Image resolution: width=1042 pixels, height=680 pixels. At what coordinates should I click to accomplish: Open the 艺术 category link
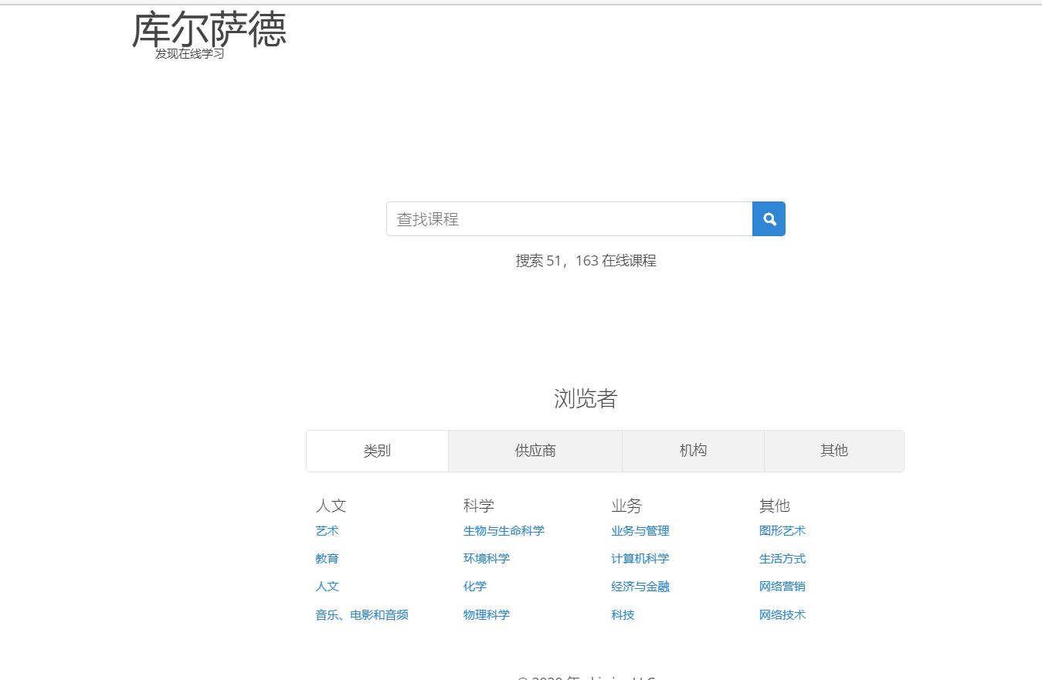point(327,530)
